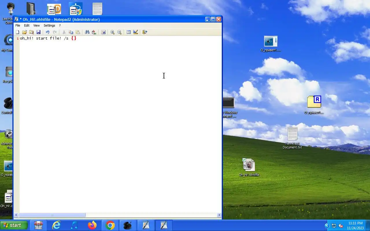Viewport: 370px width, 231px height.
Task: Minimize the Notepad2 window
Action: [x=208, y=19]
